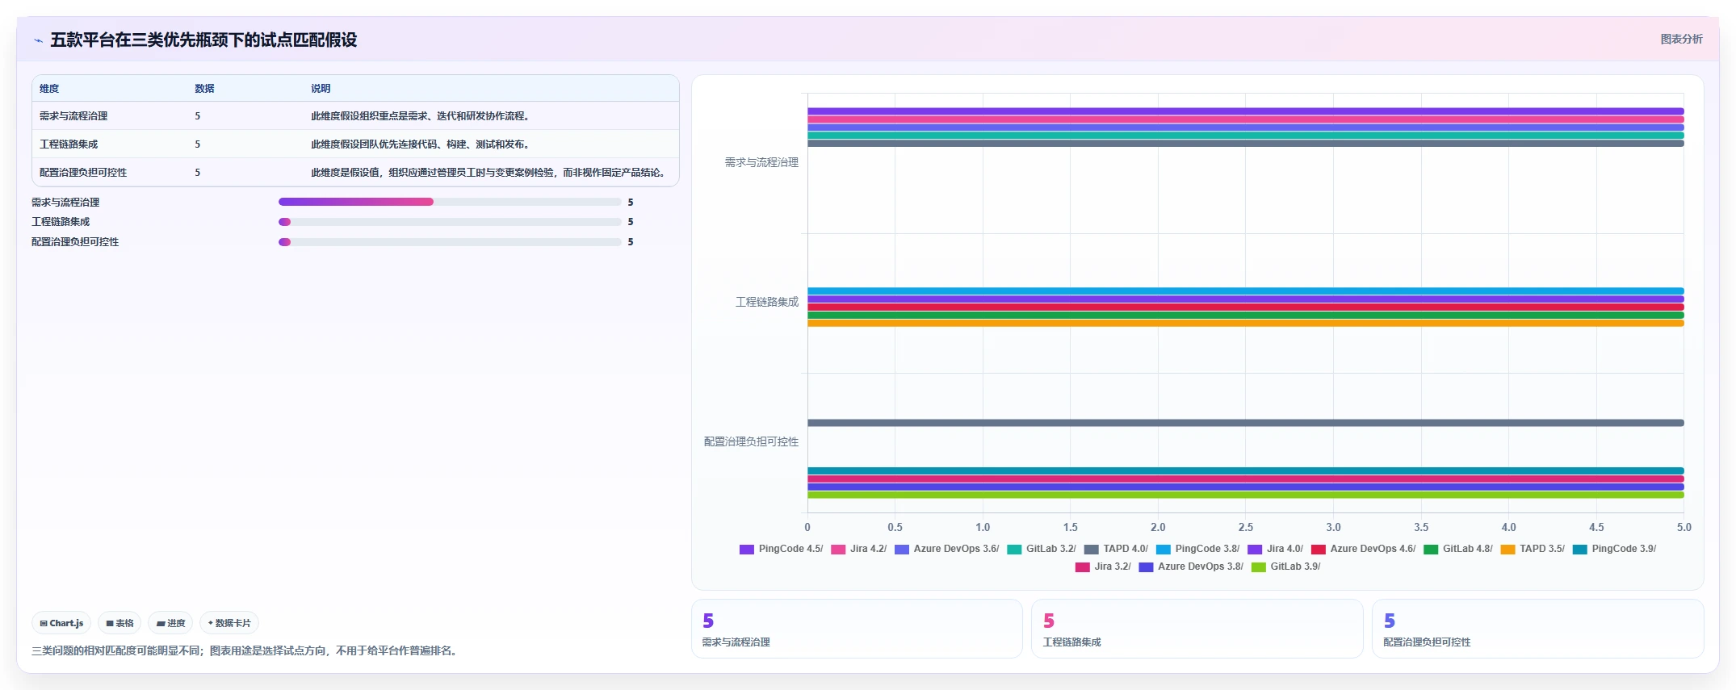This screenshot has height=690, width=1736.
Task: Click the light blue PingCode bar in 工程链路集成 group
Action: (x=1246, y=291)
